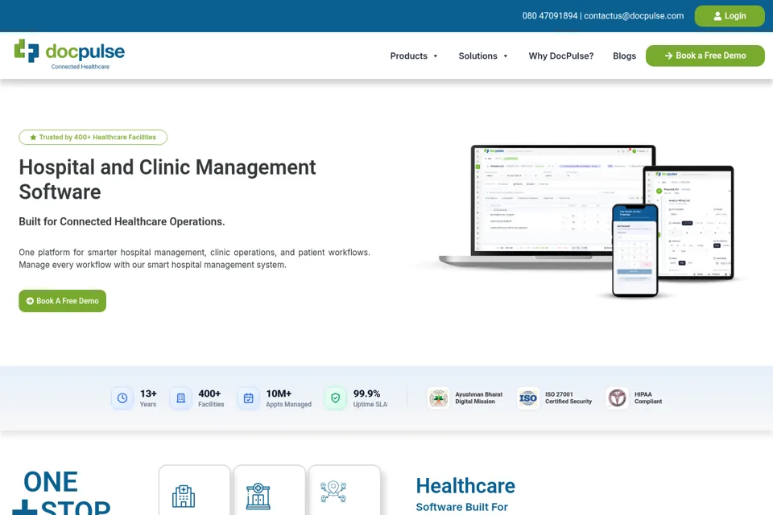Viewport: 773px width, 515px height.
Task: Click 'ISO 27001 Certified Security' text
Action: [568, 398]
